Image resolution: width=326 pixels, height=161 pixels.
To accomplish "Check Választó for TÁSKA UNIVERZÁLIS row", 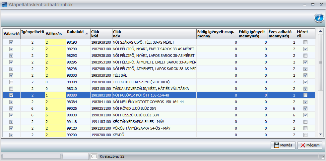I will 11,89.
